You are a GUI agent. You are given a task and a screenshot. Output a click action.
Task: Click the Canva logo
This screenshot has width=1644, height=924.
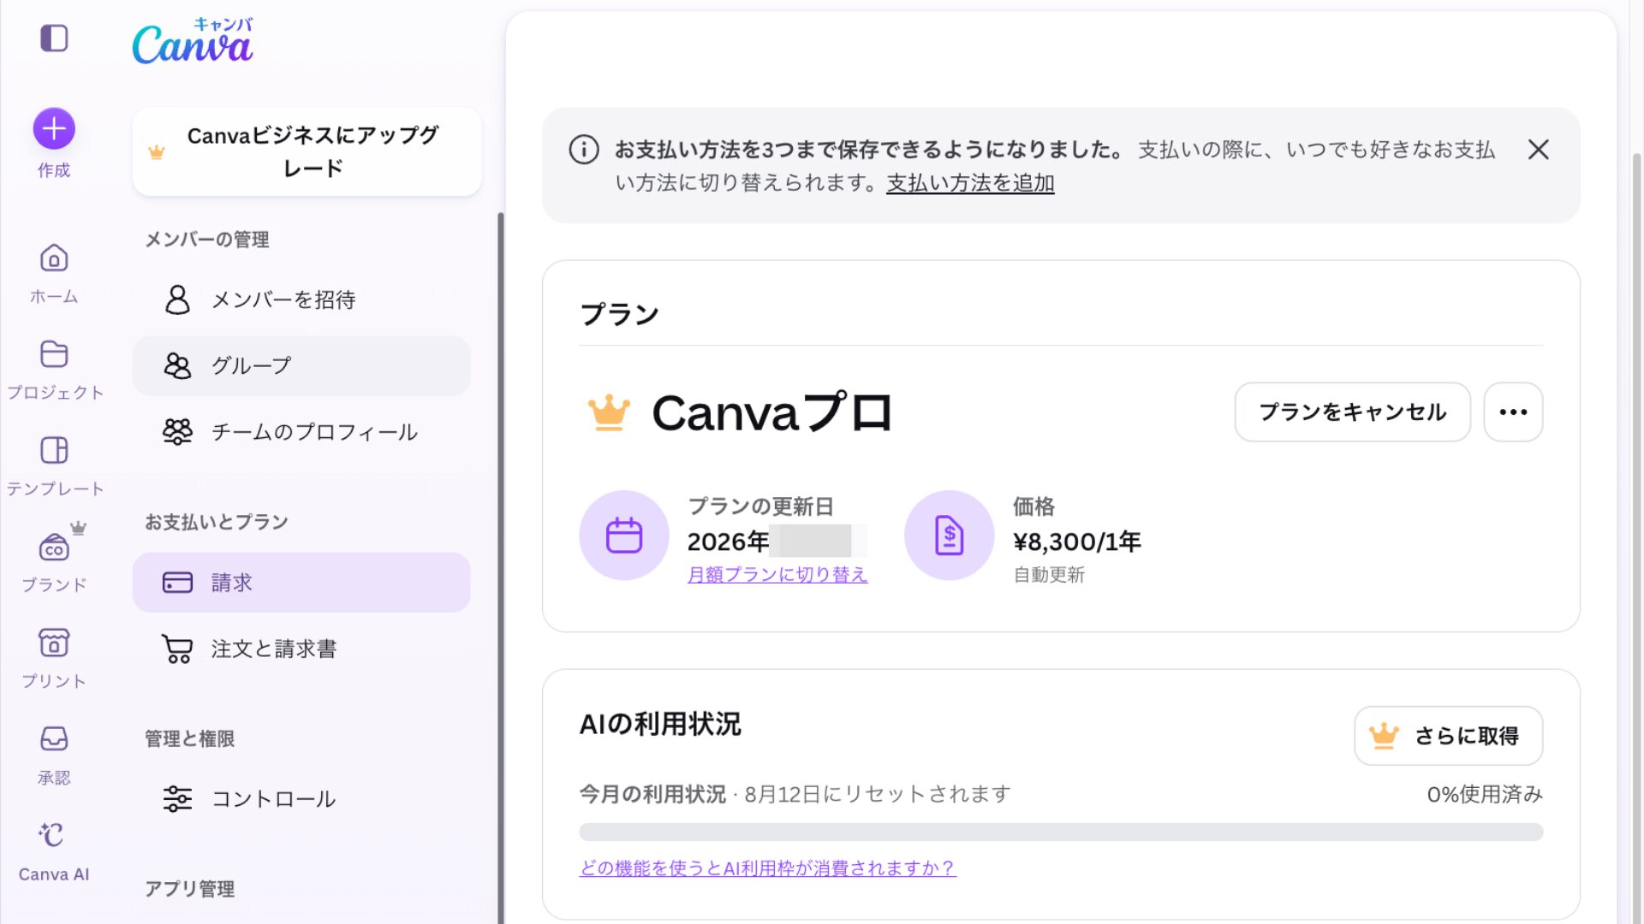click(x=193, y=41)
